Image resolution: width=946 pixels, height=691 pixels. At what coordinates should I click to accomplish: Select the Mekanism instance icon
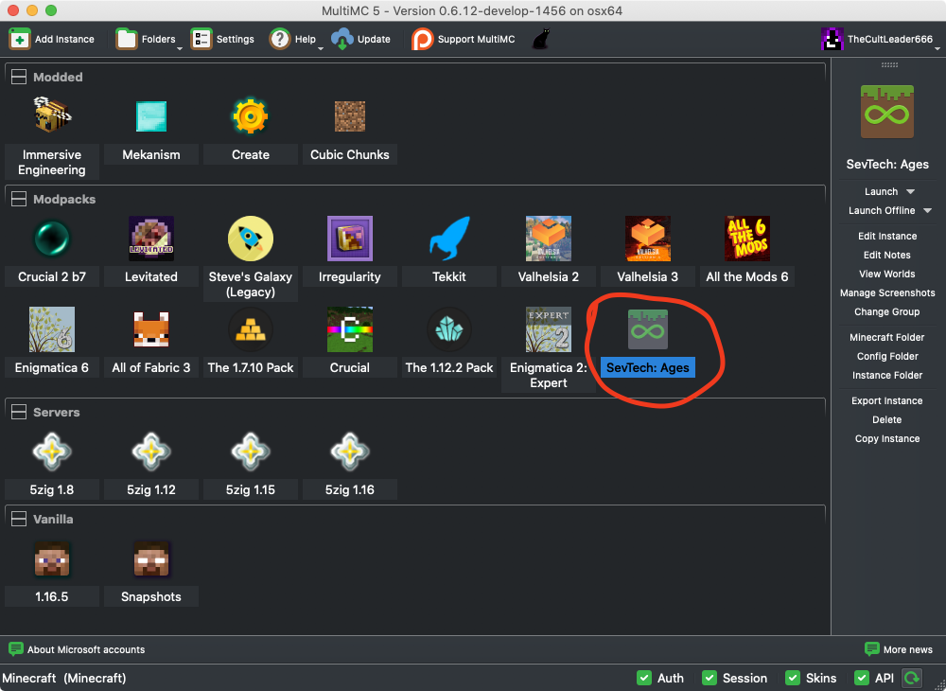coord(150,115)
